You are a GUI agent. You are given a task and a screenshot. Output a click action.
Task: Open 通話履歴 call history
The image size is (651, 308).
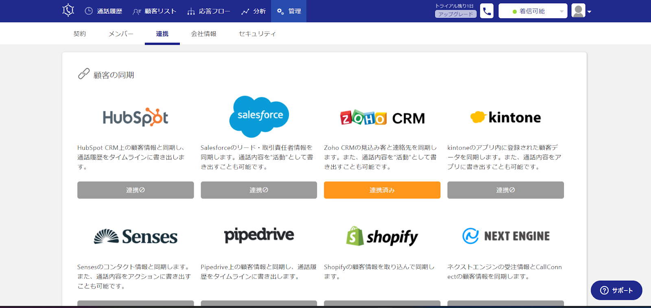[103, 11]
